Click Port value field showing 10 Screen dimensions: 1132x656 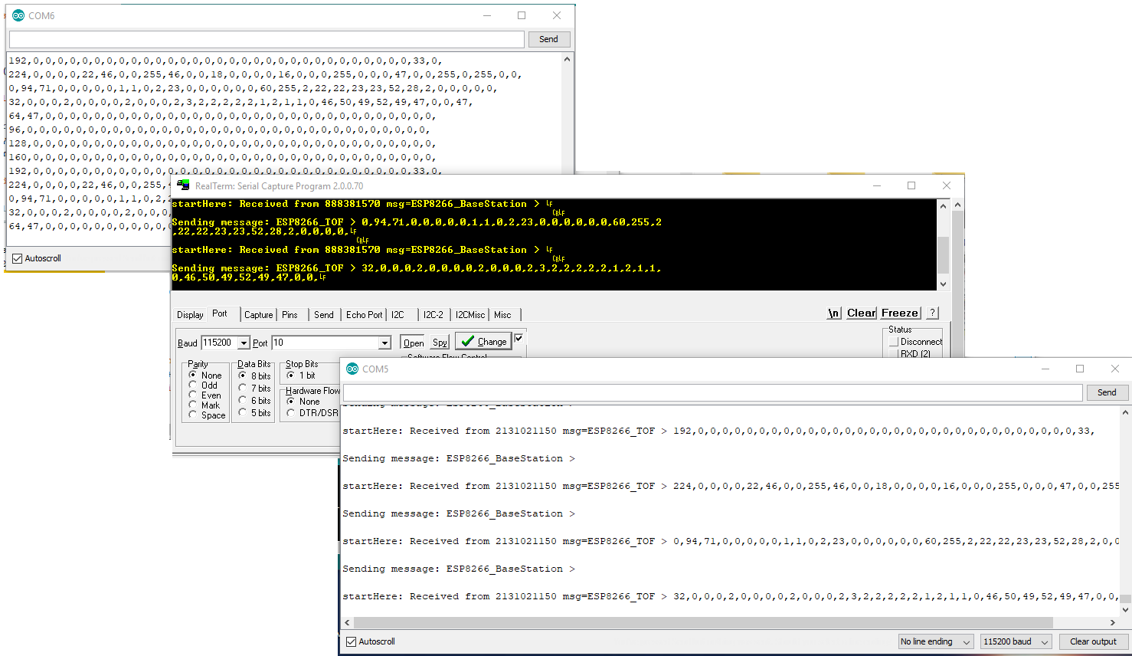325,343
